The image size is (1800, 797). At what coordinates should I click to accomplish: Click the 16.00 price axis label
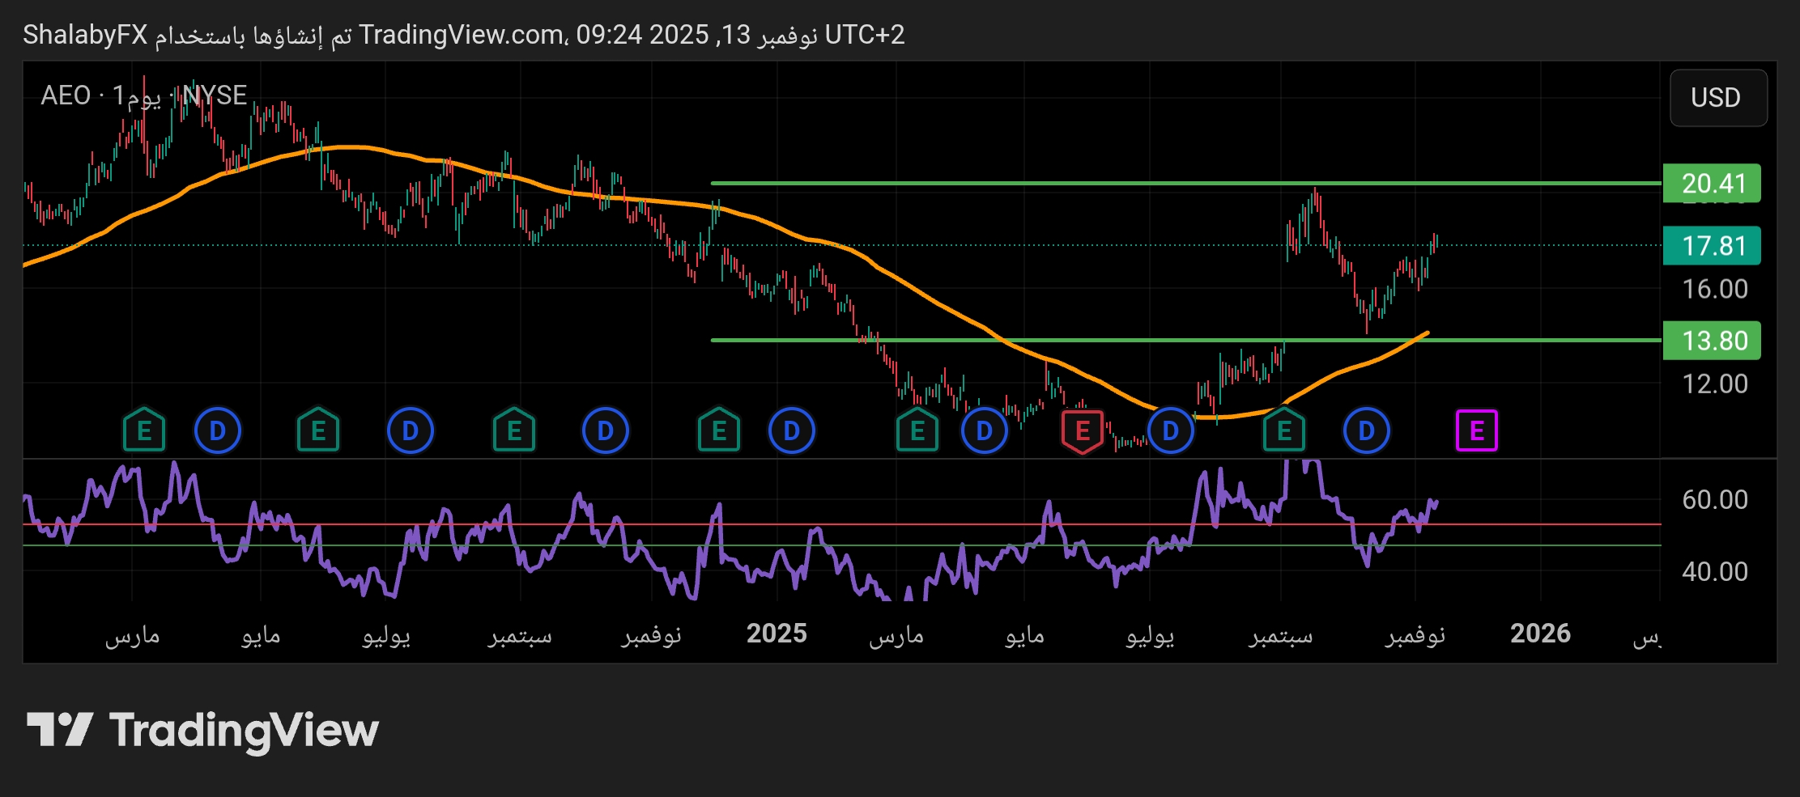click(1714, 290)
